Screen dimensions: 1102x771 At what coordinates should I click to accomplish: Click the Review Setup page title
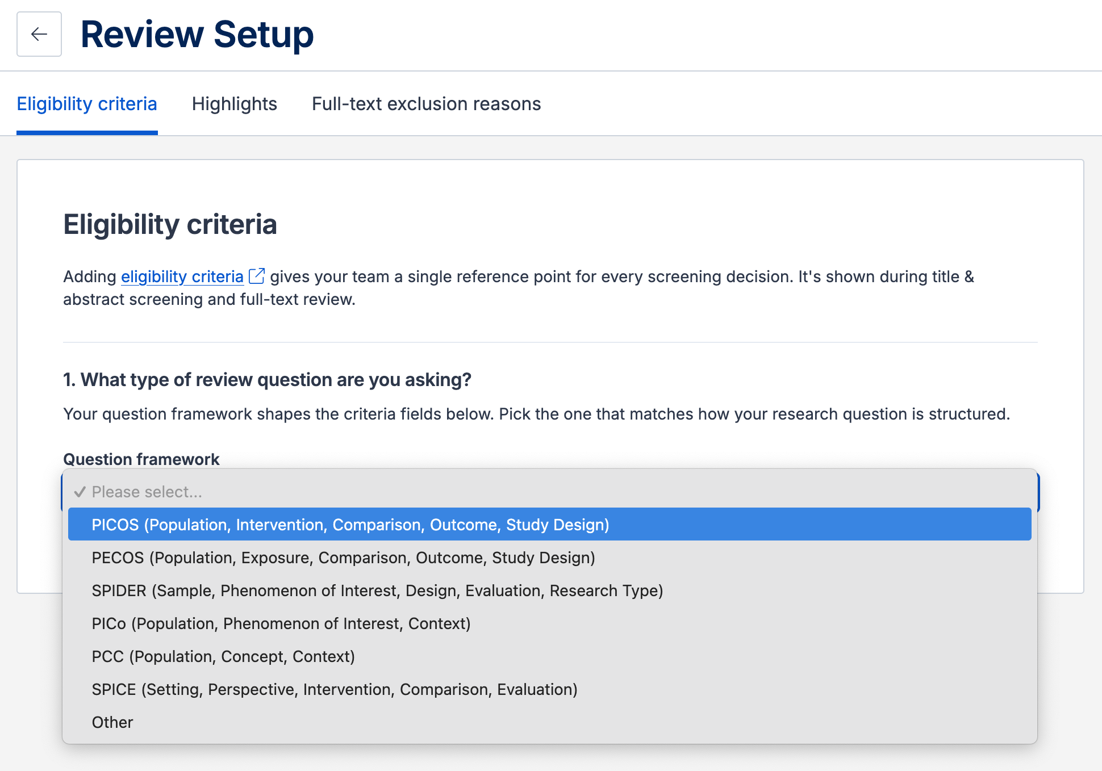coord(197,34)
